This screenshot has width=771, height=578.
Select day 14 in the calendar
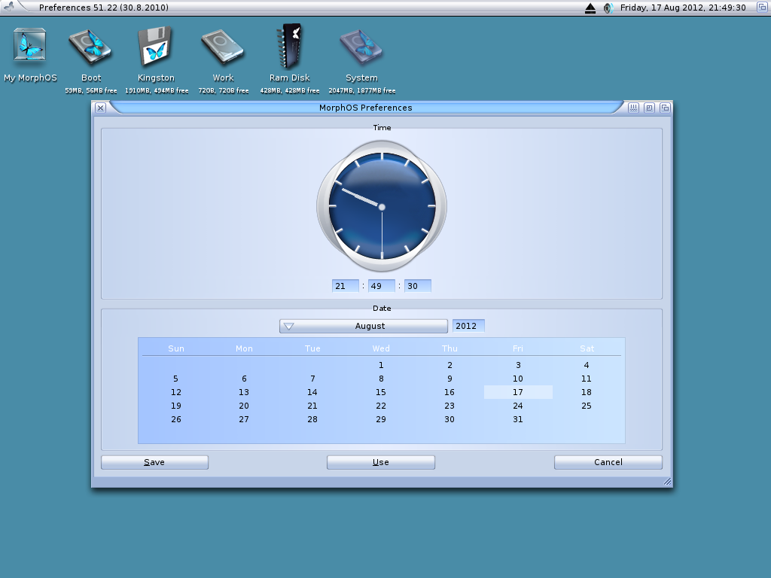tap(312, 392)
